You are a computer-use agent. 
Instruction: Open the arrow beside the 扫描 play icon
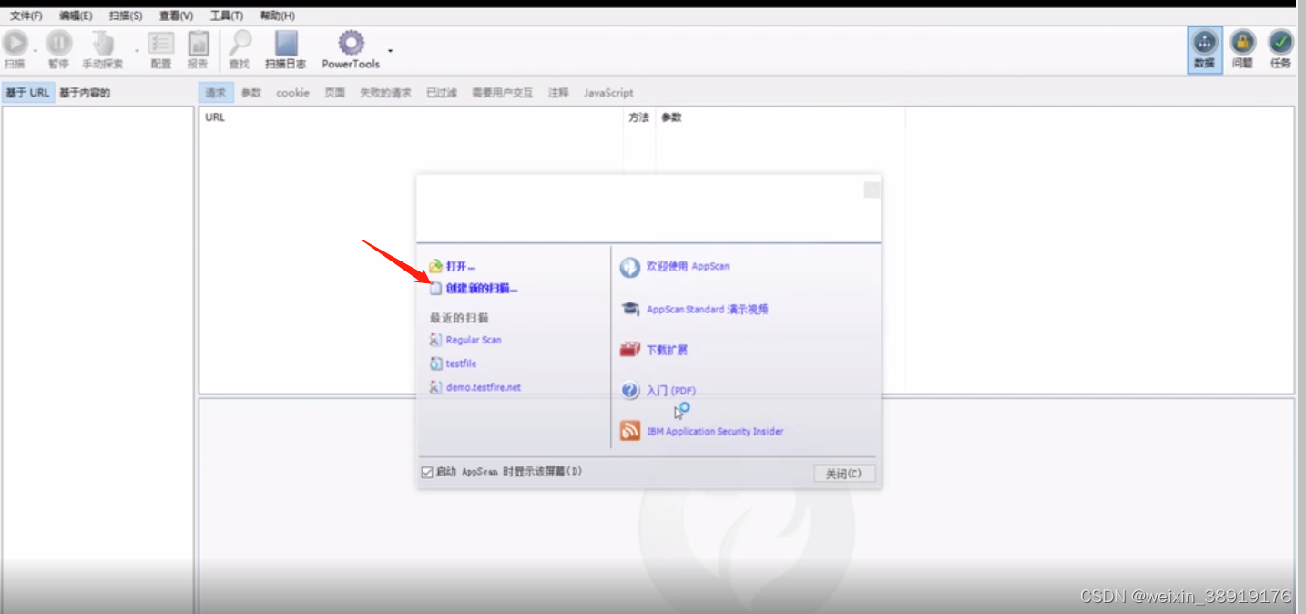pos(36,51)
